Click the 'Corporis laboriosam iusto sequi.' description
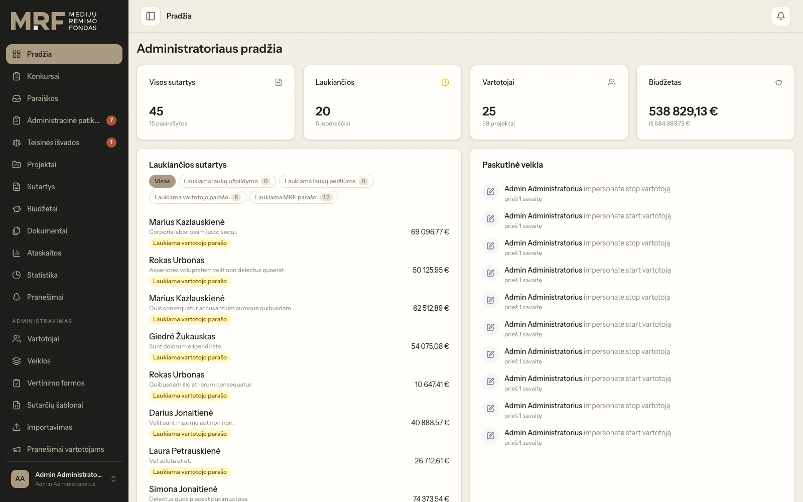 (193, 232)
